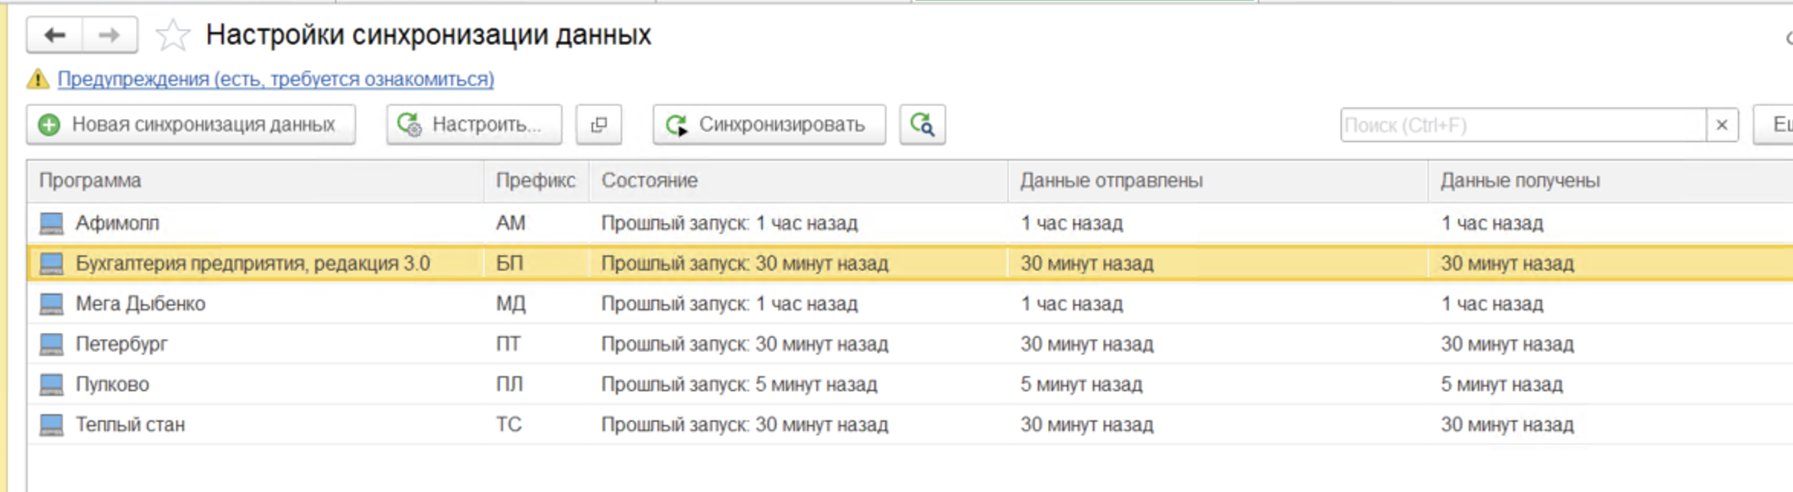Open the Настроить settings button
Screen dimensions: 1793x492
click(x=474, y=125)
